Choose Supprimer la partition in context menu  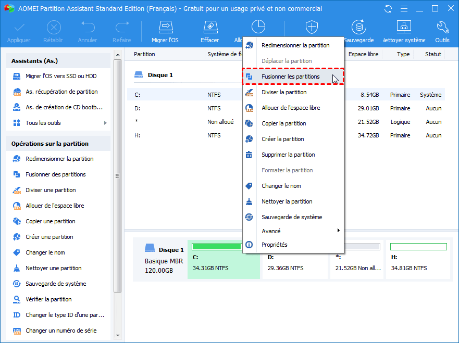pos(293,155)
